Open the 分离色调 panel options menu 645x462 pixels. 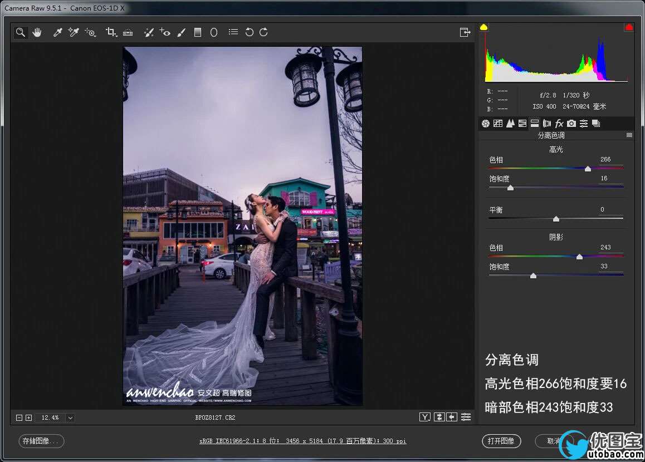click(629, 135)
